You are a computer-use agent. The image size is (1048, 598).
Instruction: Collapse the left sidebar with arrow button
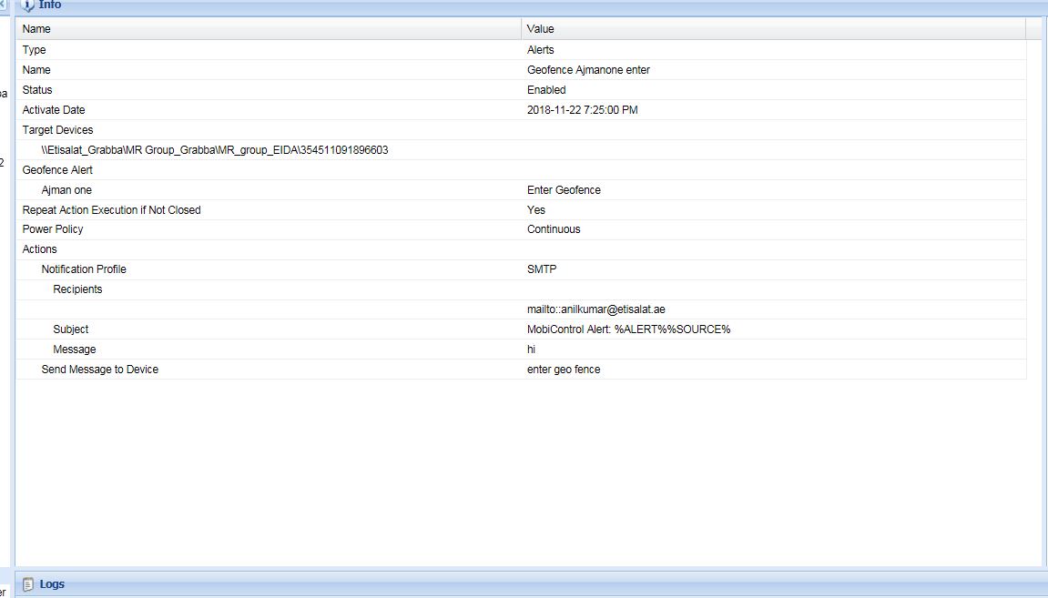pos(4,5)
